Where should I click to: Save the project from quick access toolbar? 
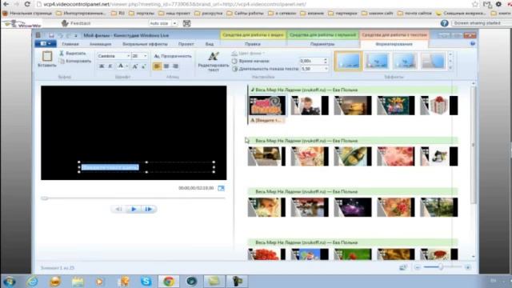51,35
